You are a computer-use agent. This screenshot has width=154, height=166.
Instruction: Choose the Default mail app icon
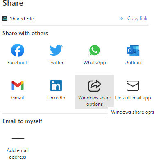coord(133,86)
